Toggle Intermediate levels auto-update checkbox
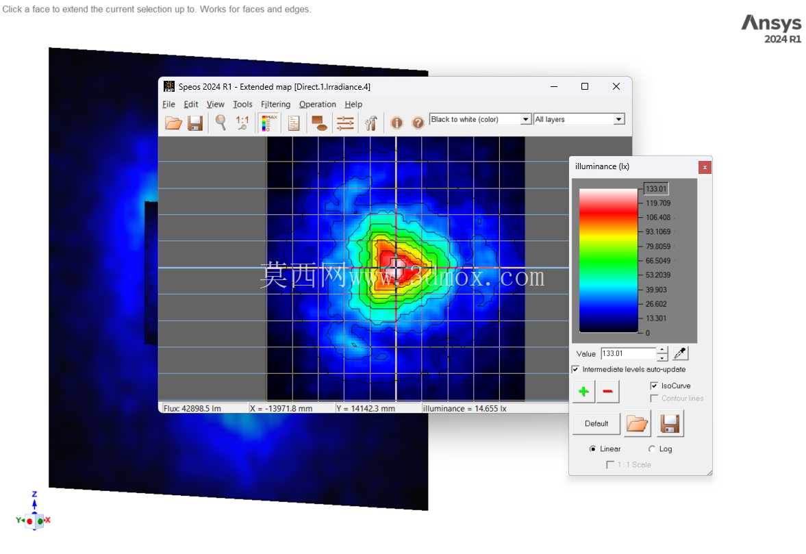 coord(575,369)
